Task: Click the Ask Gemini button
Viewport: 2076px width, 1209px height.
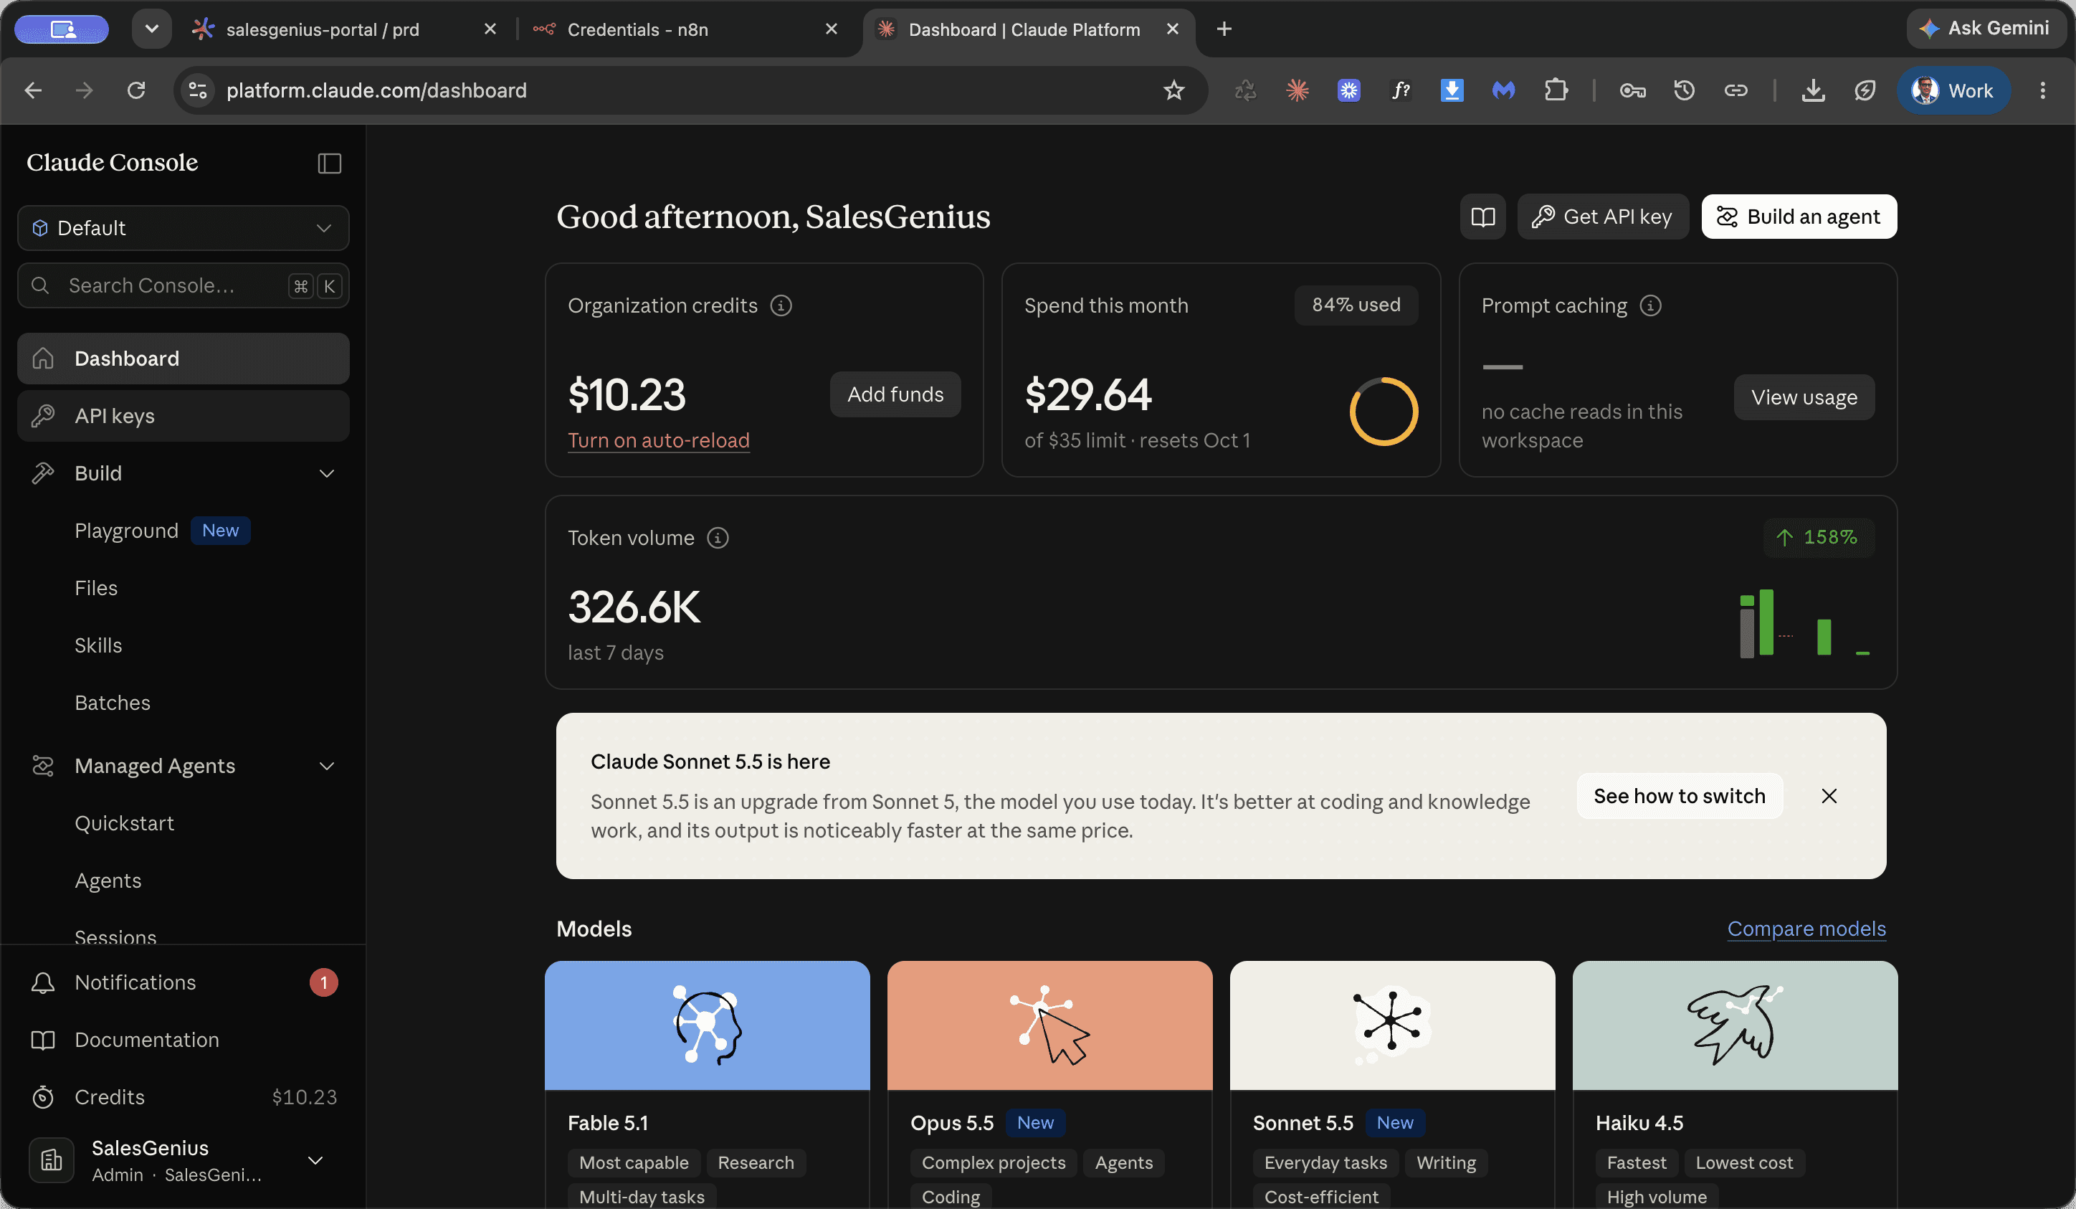Action: (1986, 29)
